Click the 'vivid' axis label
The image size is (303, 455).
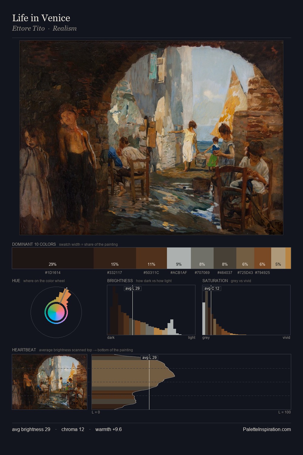point(286,338)
